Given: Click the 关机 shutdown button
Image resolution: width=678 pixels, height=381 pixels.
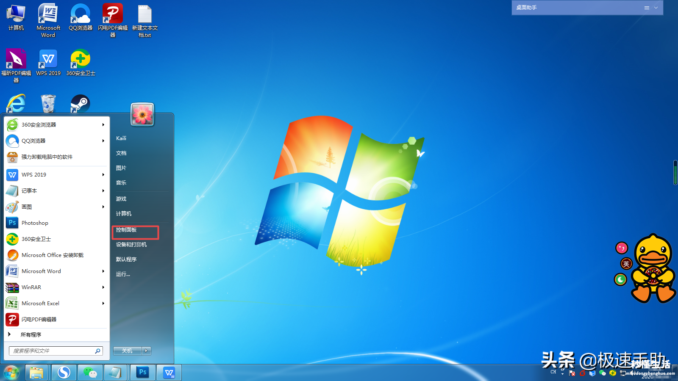Looking at the screenshot, I should (127, 351).
